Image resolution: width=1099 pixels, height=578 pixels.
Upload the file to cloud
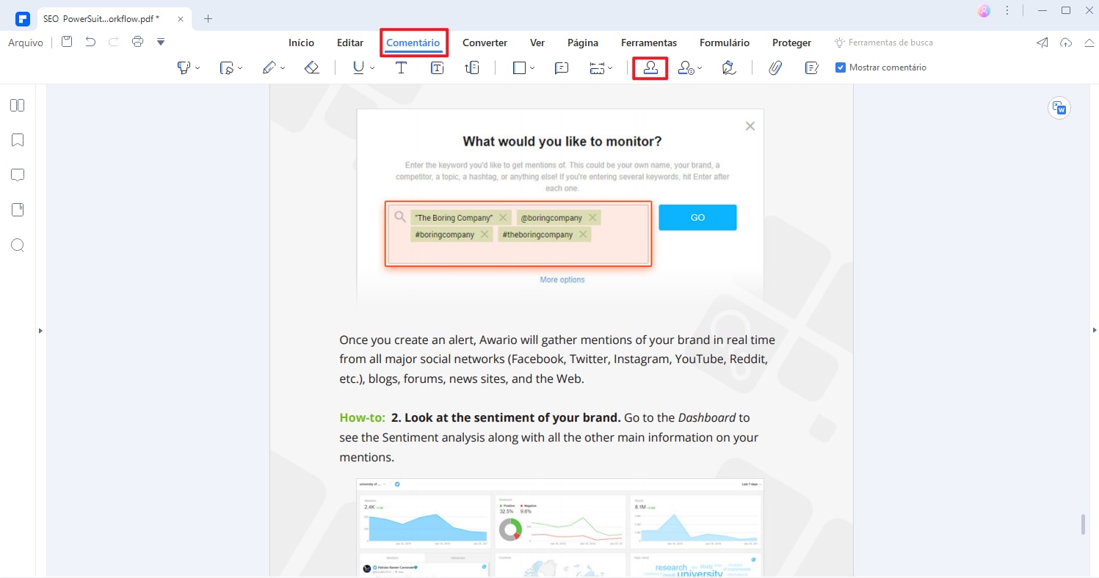pos(1066,43)
